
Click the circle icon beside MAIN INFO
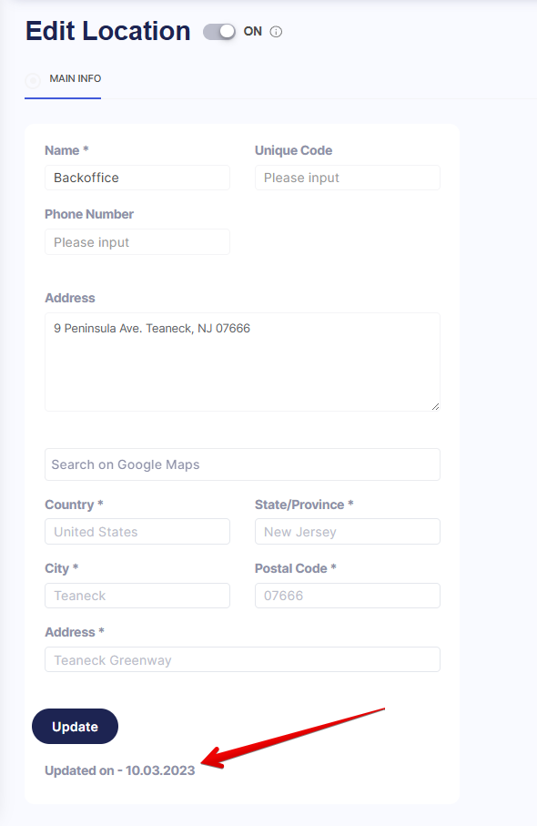33,81
